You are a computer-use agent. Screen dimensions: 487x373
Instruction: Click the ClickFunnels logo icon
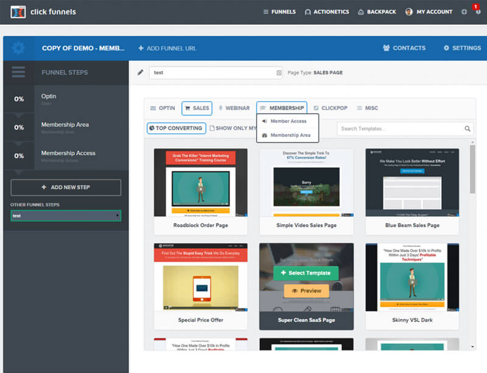pos(18,12)
